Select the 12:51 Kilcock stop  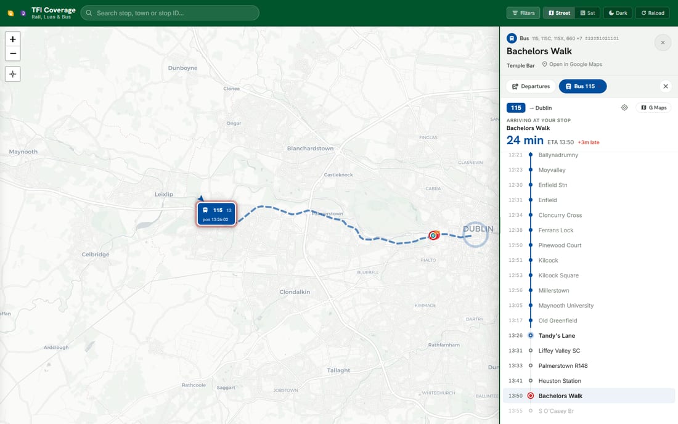point(589,260)
